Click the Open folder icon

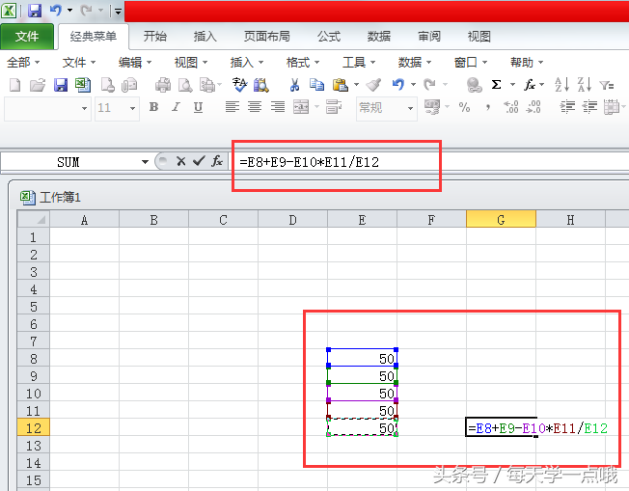click(x=38, y=85)
